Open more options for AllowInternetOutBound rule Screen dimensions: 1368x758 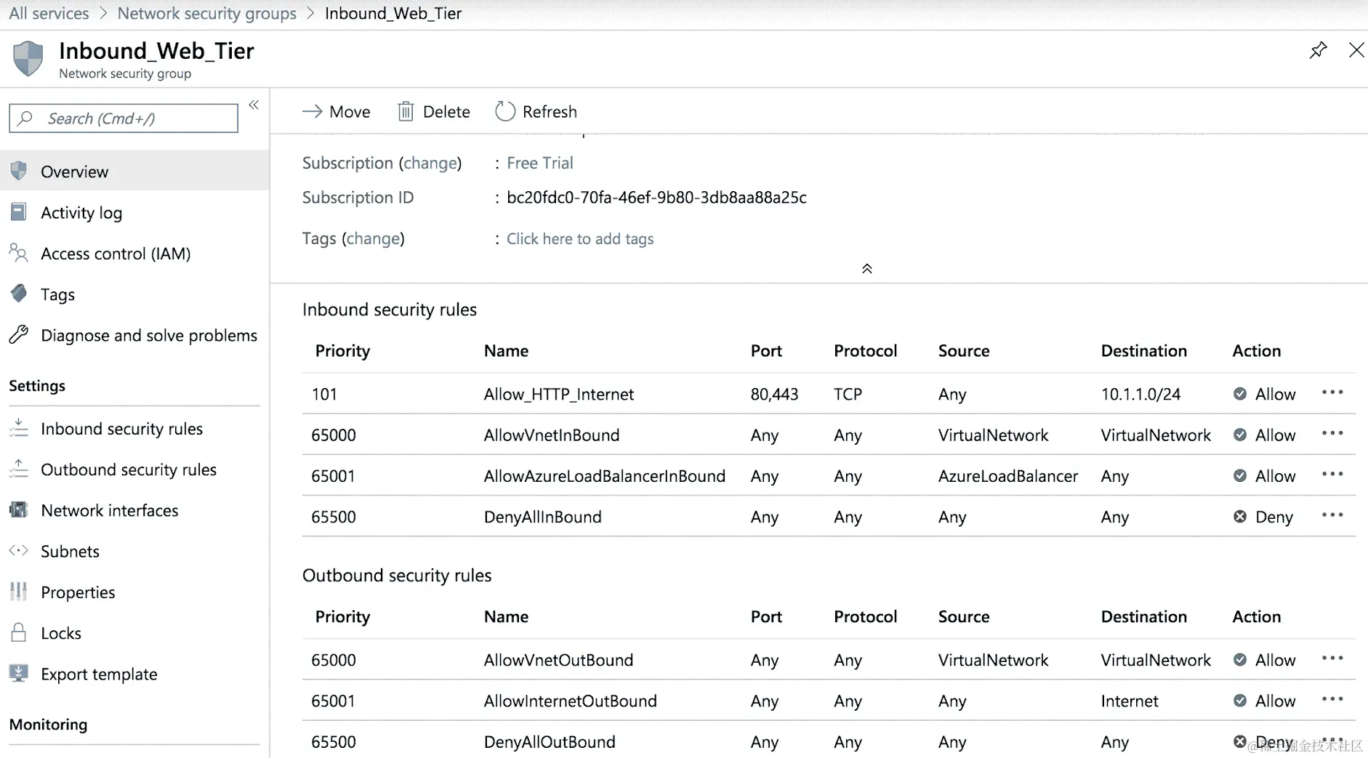1332,698
